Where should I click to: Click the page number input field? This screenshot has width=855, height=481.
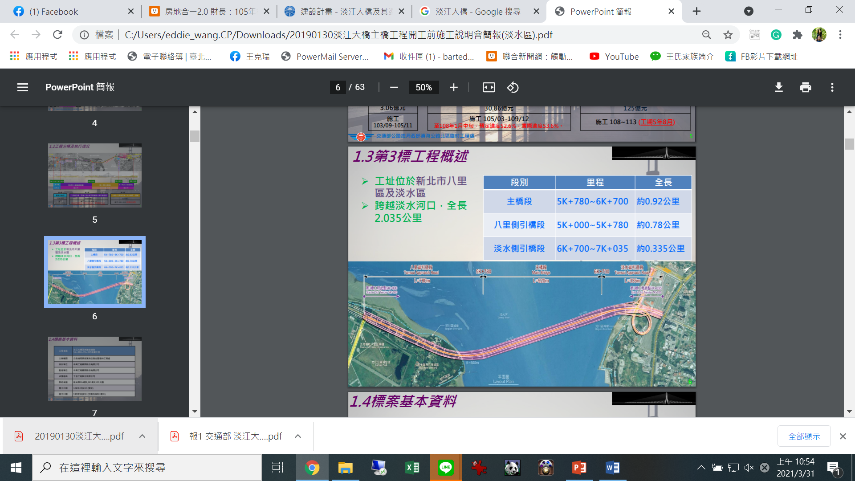click(x=338, y=87)
